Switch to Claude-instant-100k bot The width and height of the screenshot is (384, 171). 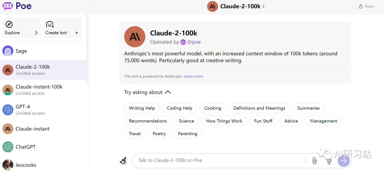coord(43,90)
